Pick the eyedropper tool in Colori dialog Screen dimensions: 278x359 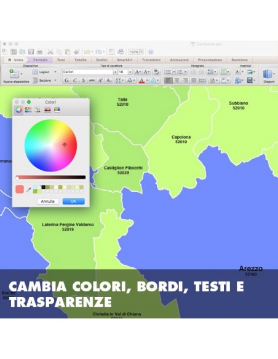29,189
